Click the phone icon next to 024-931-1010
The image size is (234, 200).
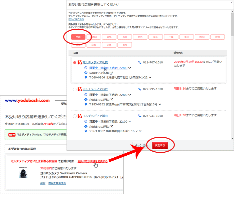140,116
